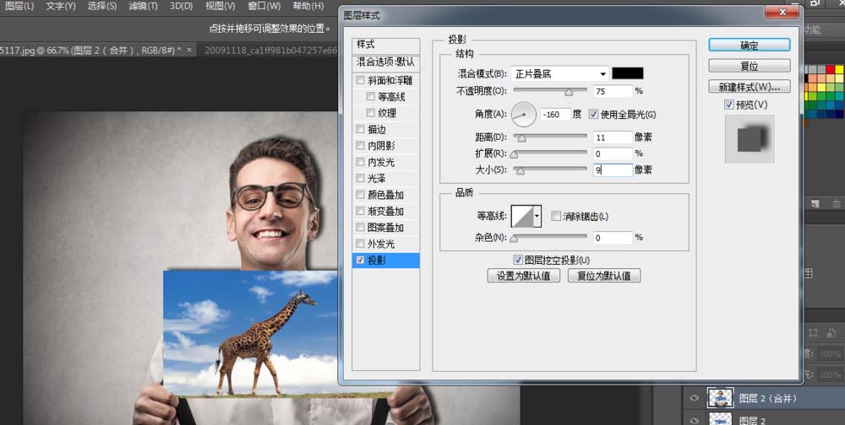Click the 复位 button near the top right

click(x=749, y=66)
